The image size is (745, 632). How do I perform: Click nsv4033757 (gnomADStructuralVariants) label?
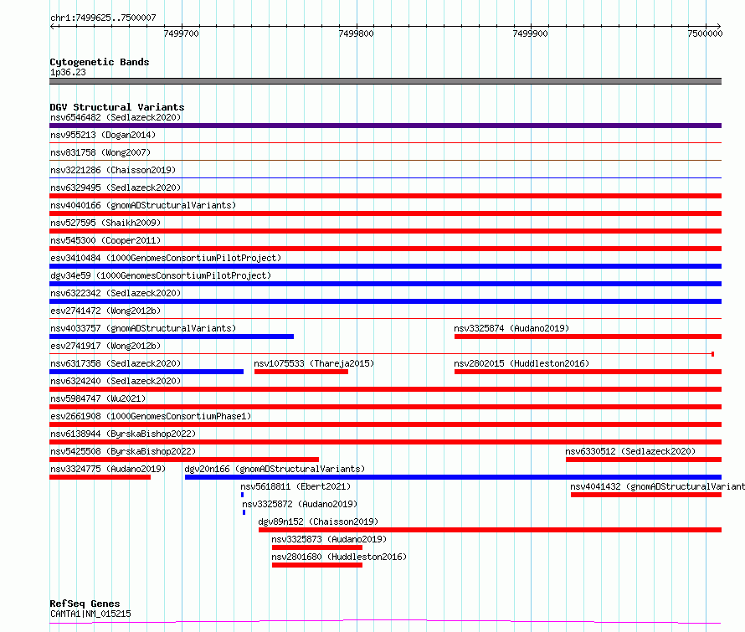coord(143,328)
